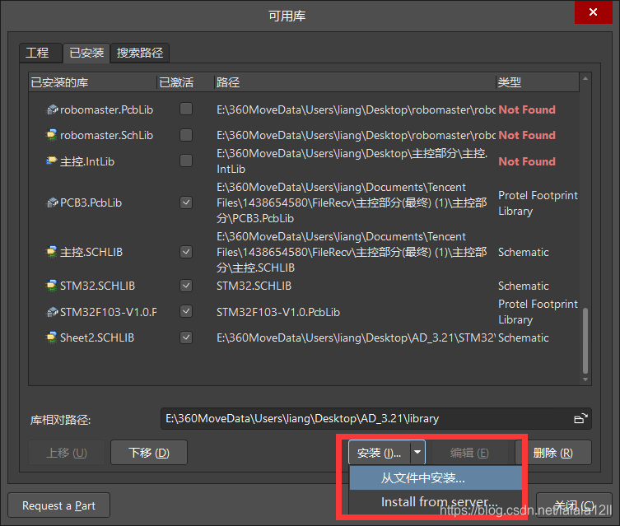Uncheck the PCB3.PcbLib activated checkbox
The width and height of the screenshot is (620, 526).
pyautogui.click(x=186, y=202)
